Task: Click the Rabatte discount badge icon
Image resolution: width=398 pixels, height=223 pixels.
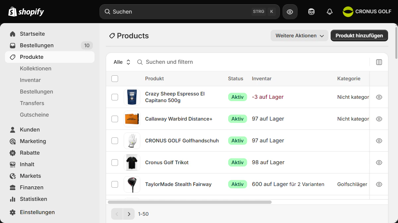Action: point(13,153)
